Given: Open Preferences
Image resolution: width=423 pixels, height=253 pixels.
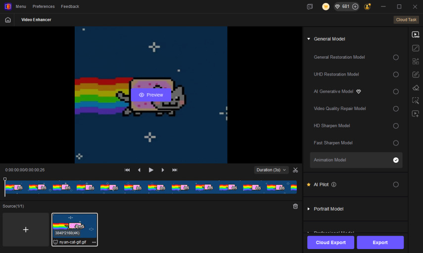Looking at the screenshot, I should click(x=44, y=6).
